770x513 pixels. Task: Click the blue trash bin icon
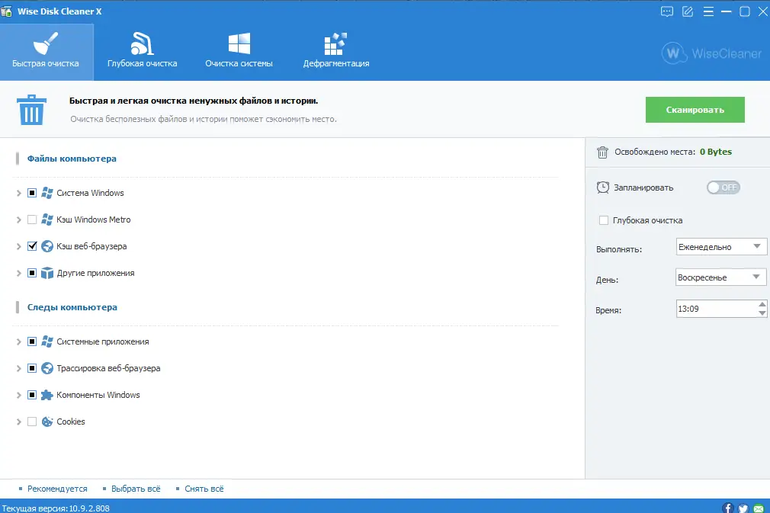click(x=31, y=110)
